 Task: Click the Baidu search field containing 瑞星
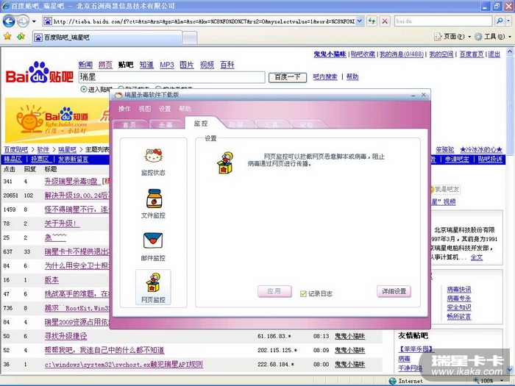(171, 77)
